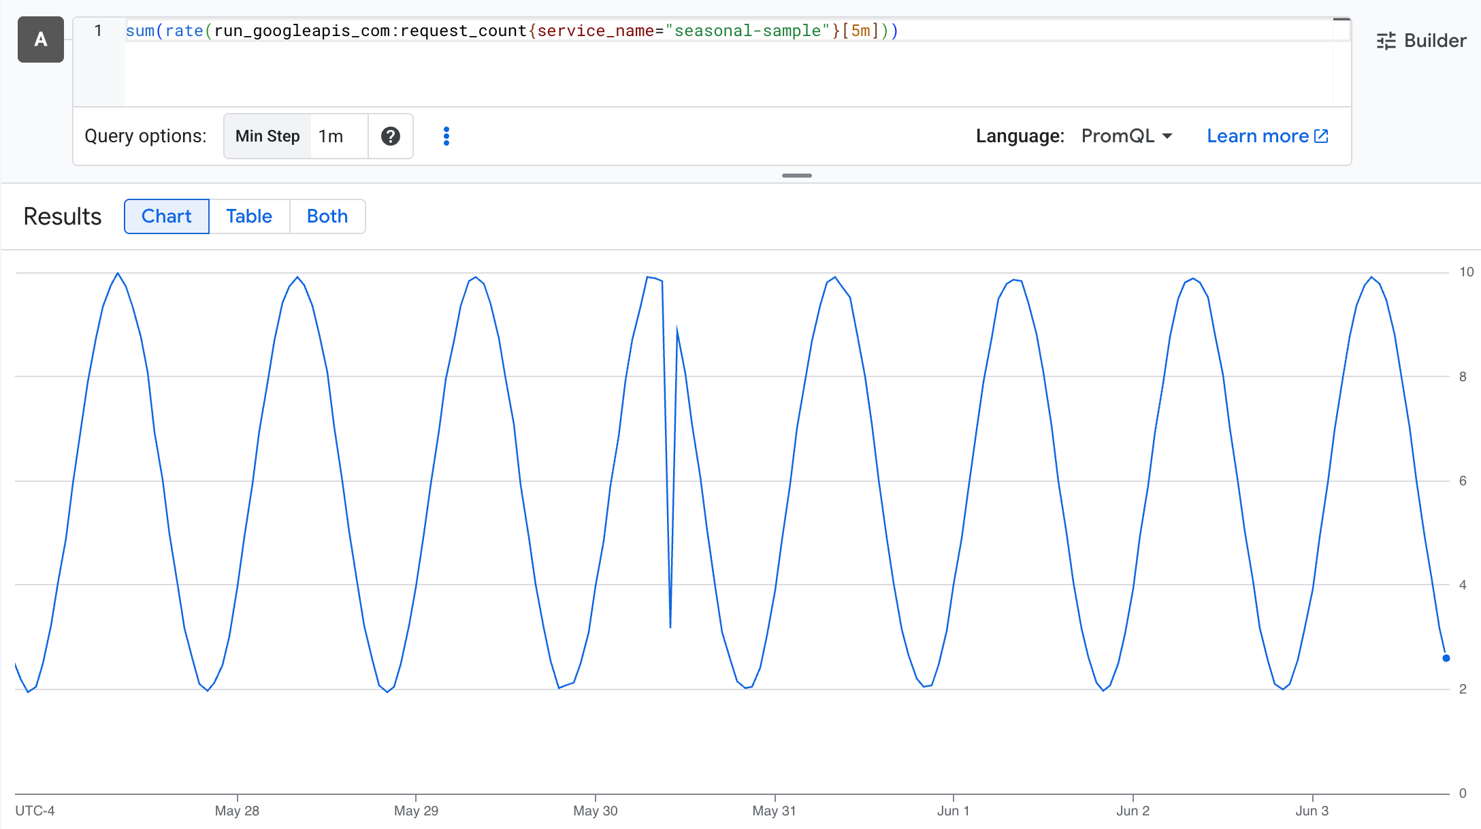Screen dimensions: 1481x829
Task: Open the Learn more link
Action: [1267, 136]
